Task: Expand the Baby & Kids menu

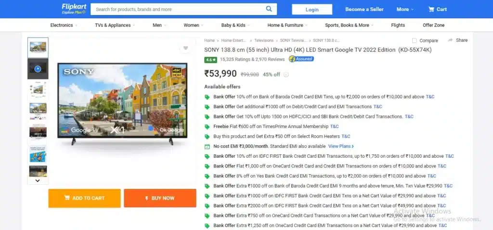Action: pyautogui.click(x=235, y=25)
